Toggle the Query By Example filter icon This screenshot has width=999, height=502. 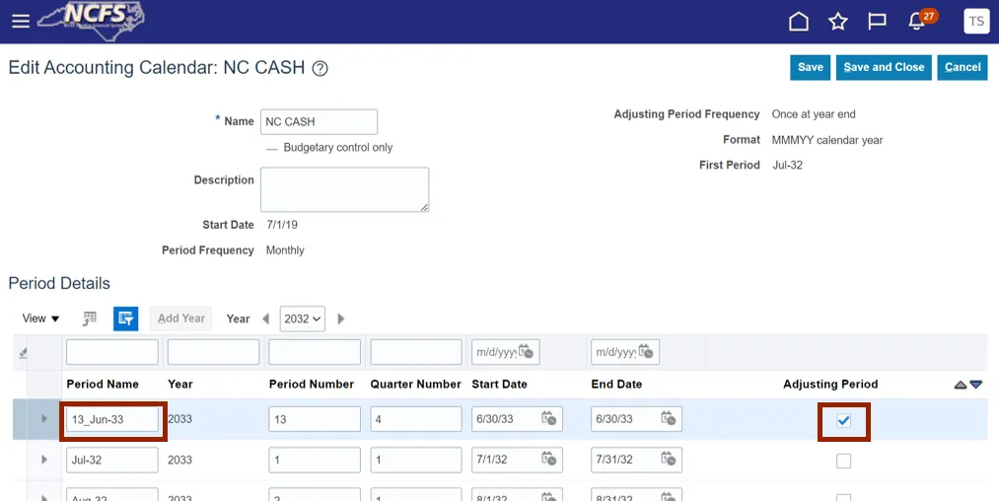coord(125,319)
